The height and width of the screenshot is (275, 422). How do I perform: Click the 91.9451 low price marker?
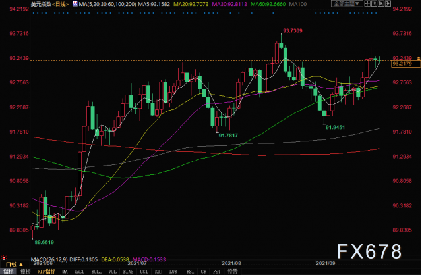(335, 127)
